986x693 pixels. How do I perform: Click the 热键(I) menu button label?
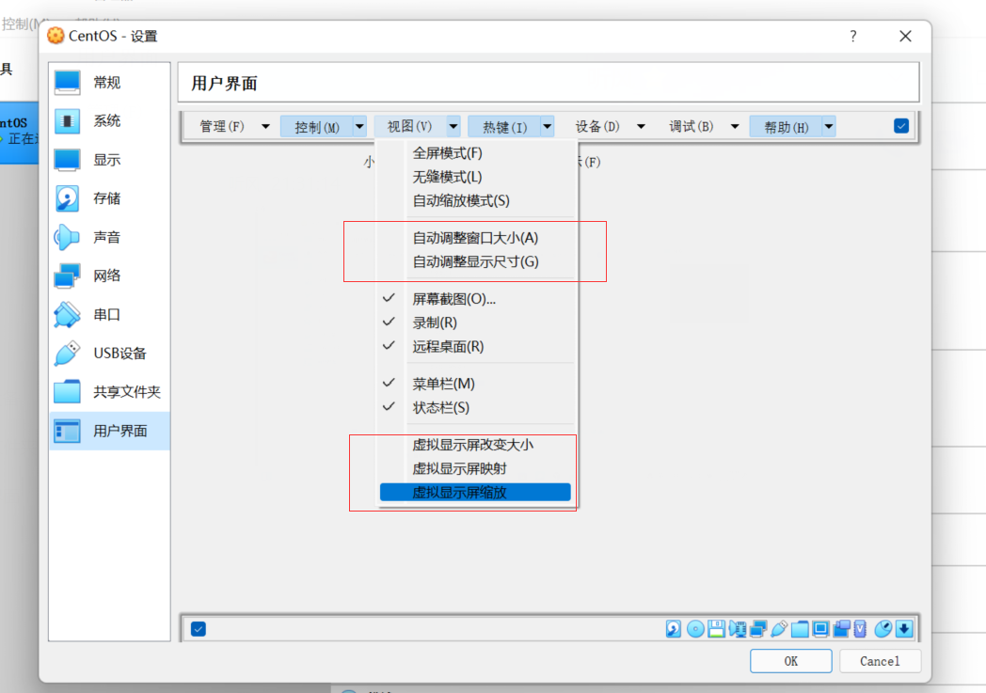point(504,127)
